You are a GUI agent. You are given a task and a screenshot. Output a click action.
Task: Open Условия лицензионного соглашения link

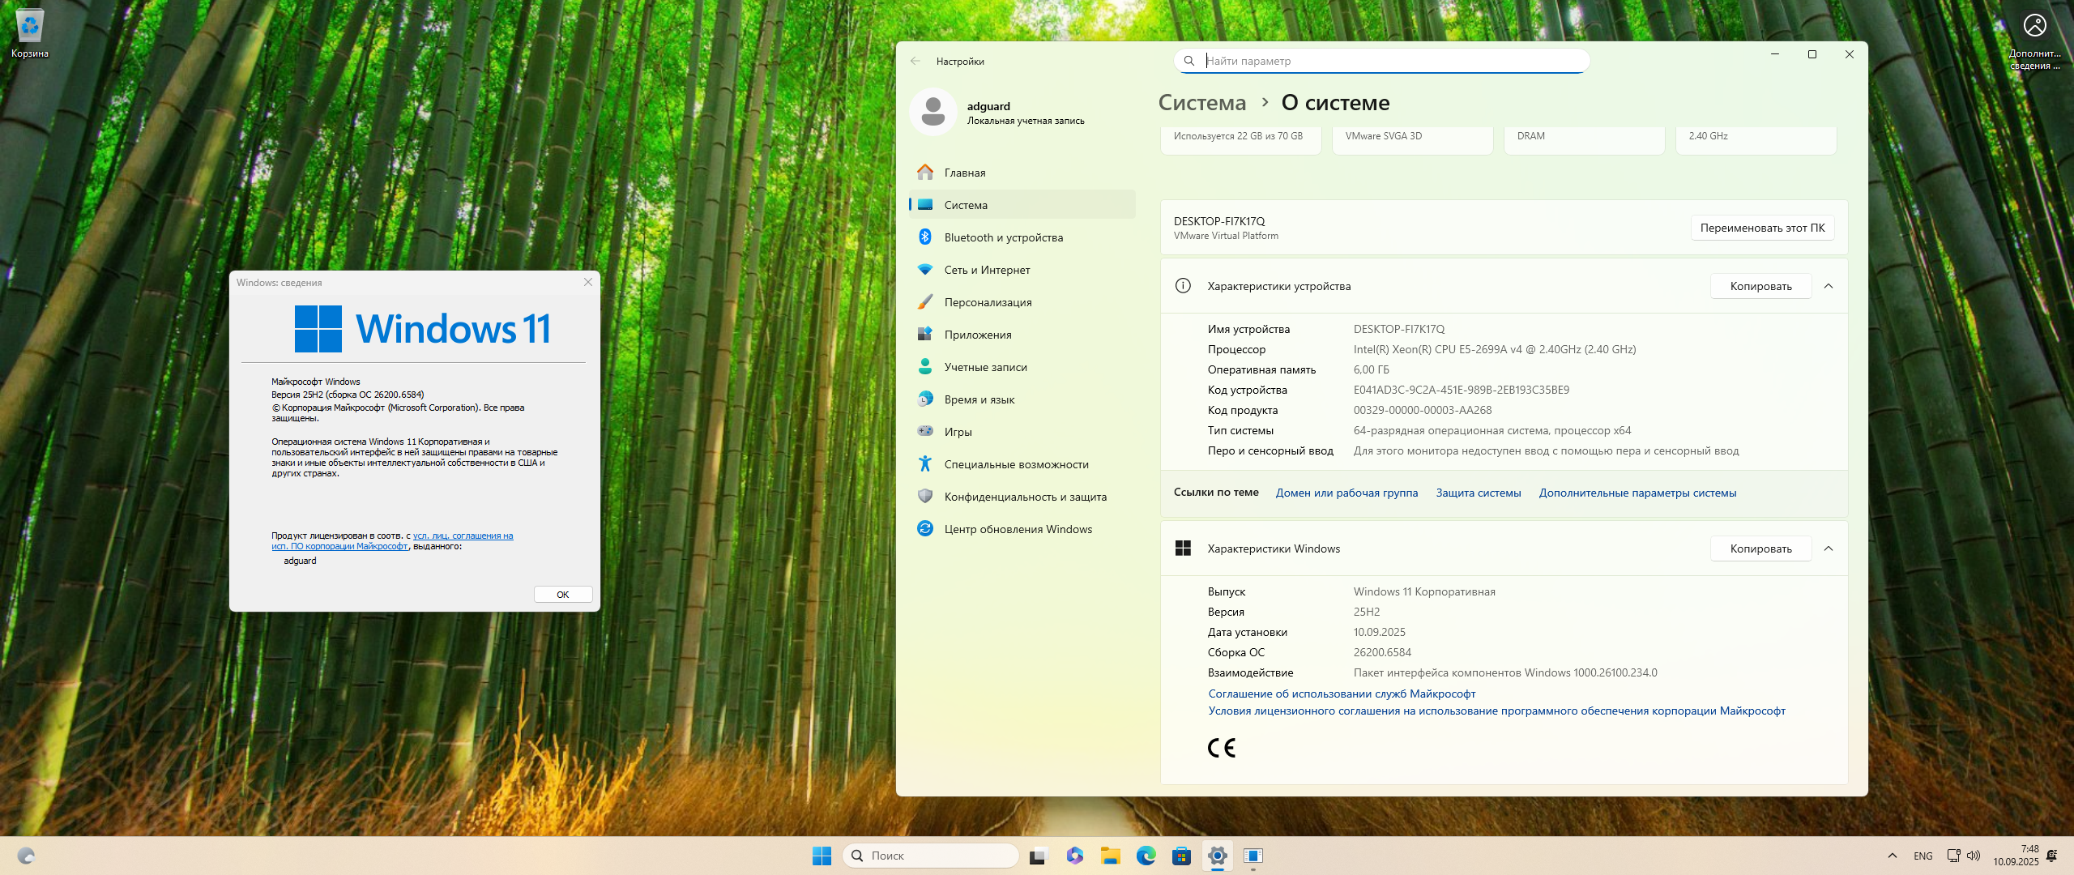click(1496, 711)
